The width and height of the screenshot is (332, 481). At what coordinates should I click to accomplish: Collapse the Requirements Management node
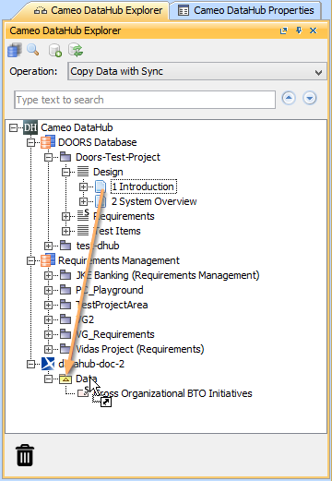[30, 260]
